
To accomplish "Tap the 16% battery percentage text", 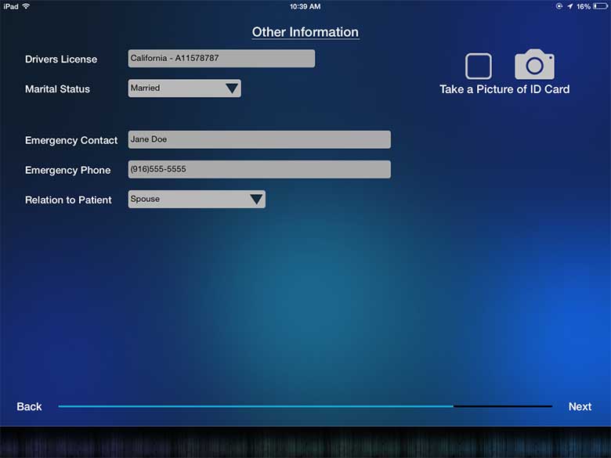I will [x=584, y=6].
